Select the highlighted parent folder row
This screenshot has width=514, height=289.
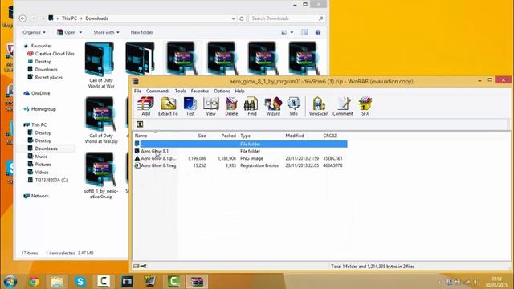tap(241, 144)
